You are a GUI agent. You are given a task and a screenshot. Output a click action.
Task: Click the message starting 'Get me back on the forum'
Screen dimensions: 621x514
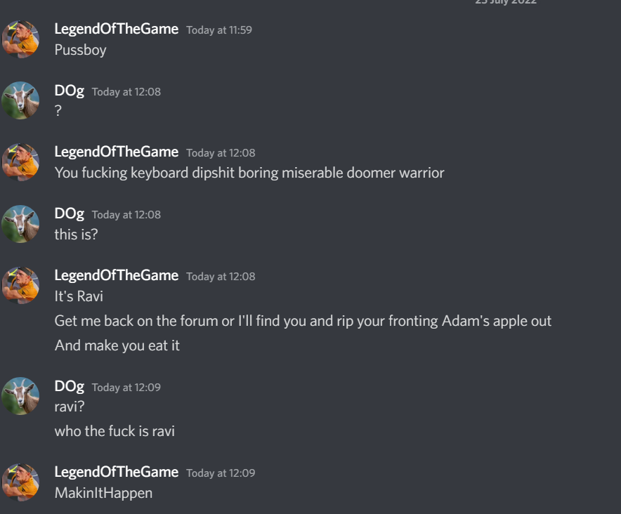tap(303, 321)
